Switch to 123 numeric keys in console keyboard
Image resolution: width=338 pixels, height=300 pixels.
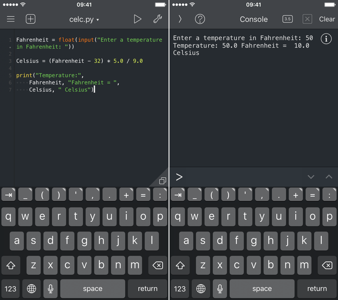[180, 288]
